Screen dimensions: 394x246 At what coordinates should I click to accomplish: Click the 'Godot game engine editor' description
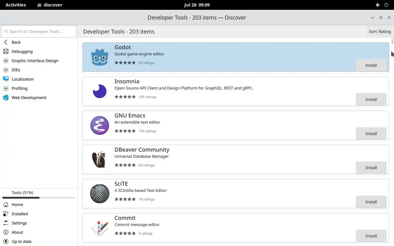[x=139, y=54]
